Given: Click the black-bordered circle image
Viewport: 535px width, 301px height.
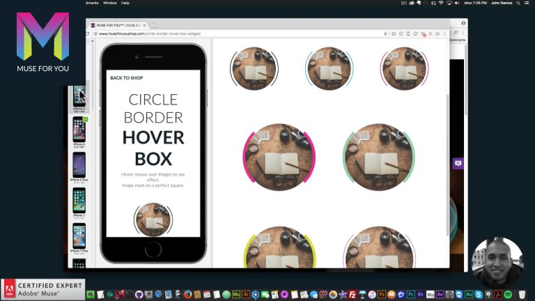Looking at the screenshot, I should pyautogui.click(x=254, y=68).
